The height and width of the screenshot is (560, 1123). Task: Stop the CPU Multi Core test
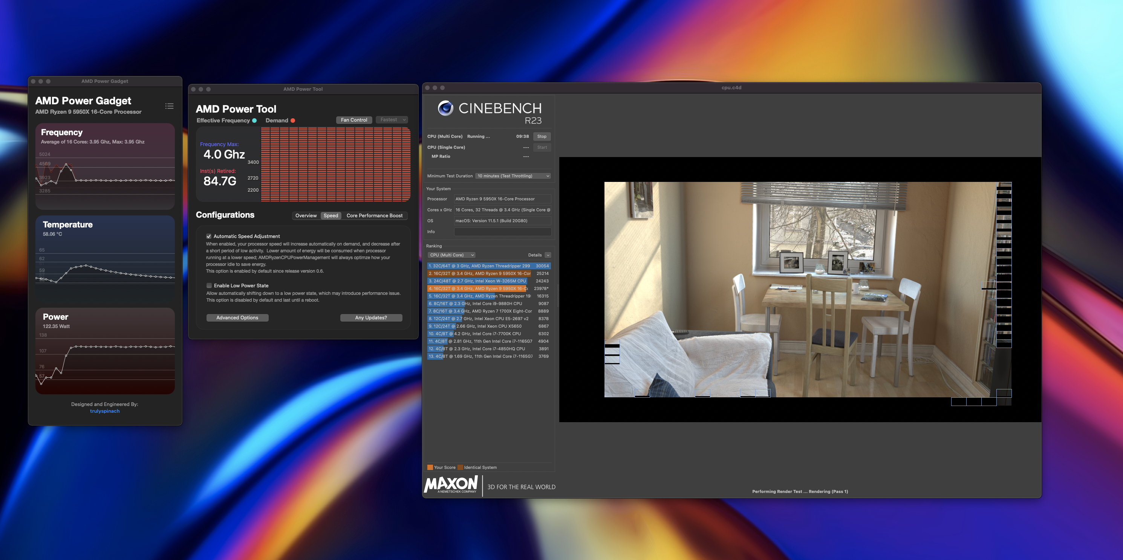click(542, 136)
